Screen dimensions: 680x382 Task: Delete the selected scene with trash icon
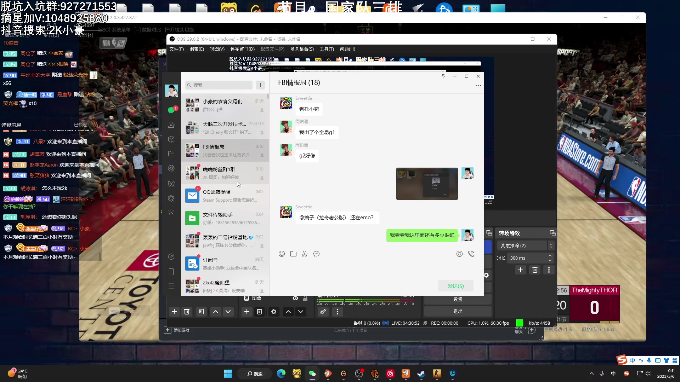point(187,312)
